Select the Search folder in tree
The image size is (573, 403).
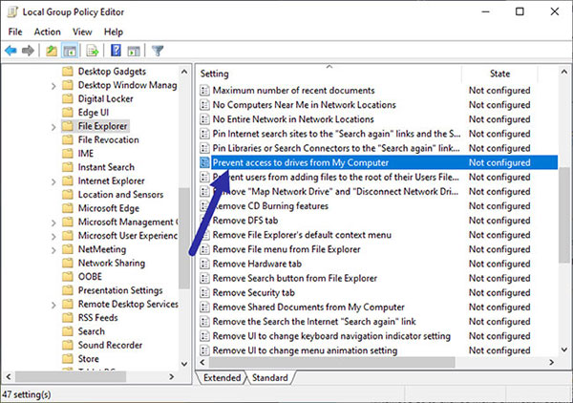[92, 331]
